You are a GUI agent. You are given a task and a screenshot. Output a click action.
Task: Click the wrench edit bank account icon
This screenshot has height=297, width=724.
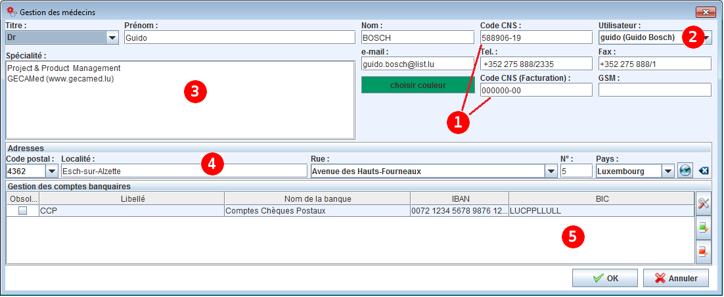click(704, 204)
